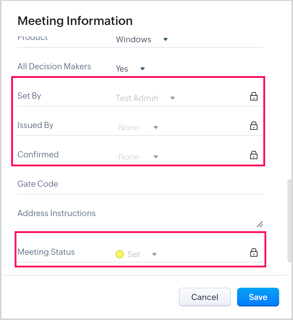The image size is (293, 320).
Task: Click the lock icon beside Set By
Action: tap(254, 96)
